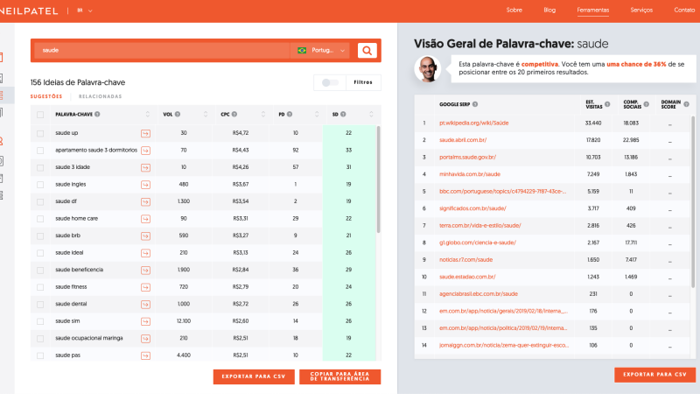Toggle the switch beside Filtros
Image resolution: width=700 pixels, height=394 pixels.
[x=331, y=82]
